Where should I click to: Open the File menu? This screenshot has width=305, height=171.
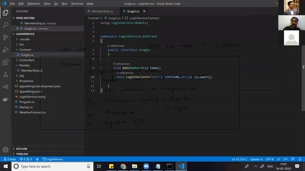click(x=12, y=4)
